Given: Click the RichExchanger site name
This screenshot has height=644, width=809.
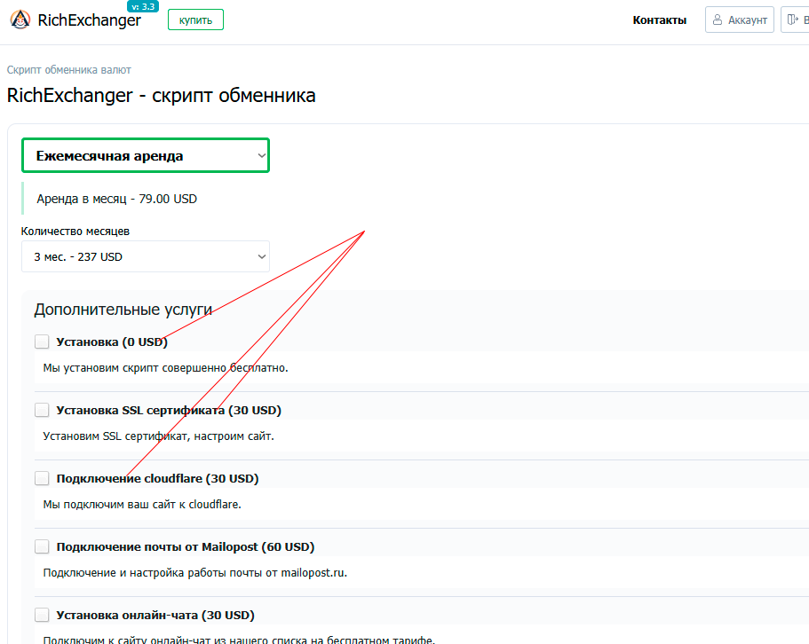Looking at the screenshot, I should (x=90, y=20).
